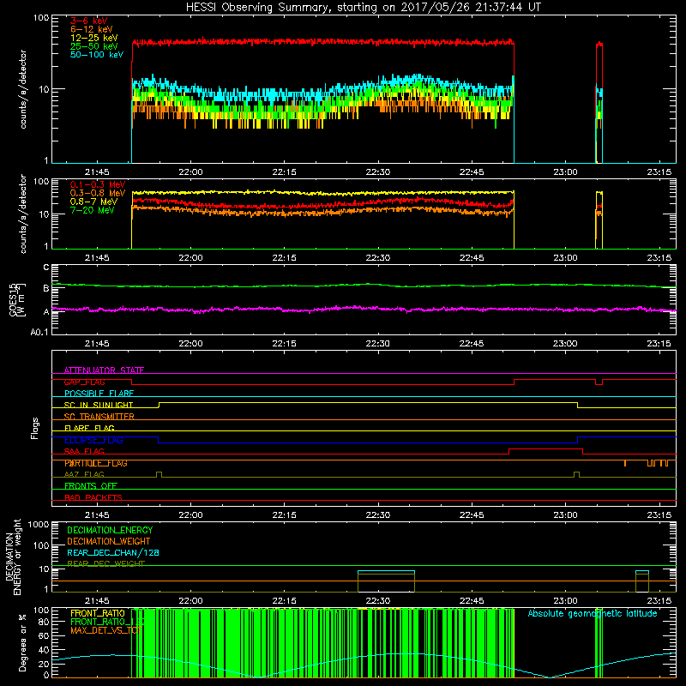The height and width of the screenshot is (686, 686).
Task: Click the yellow "12-25 keV" legend entry
Action: coord(93,38)
